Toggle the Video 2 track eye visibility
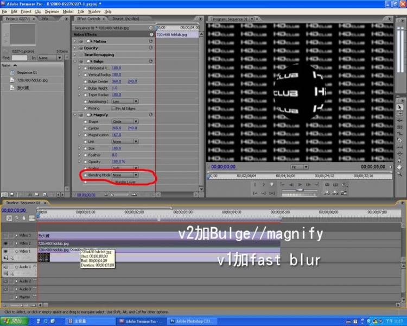The height and width of the screenshot is (326, 407). (6, 243)
